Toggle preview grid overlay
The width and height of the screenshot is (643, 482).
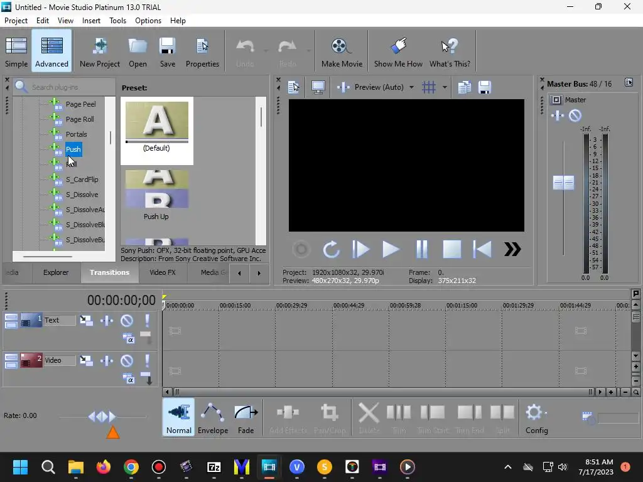click(x=429, y=87)
